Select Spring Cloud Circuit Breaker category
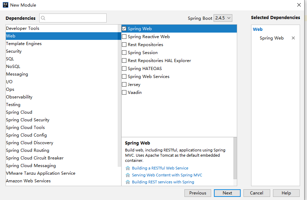The image size is (307, 200). 62,158
